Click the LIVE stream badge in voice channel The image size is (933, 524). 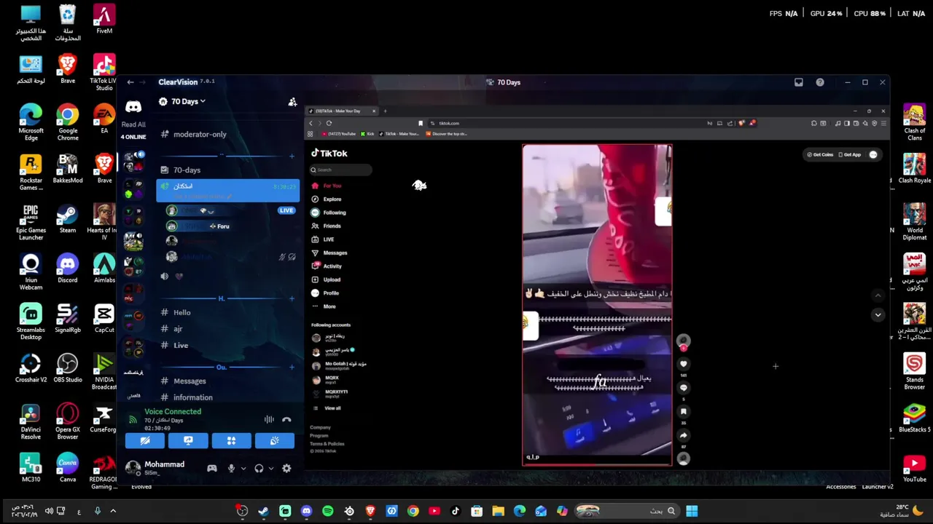pyautogui.click(x=286, y=210)
